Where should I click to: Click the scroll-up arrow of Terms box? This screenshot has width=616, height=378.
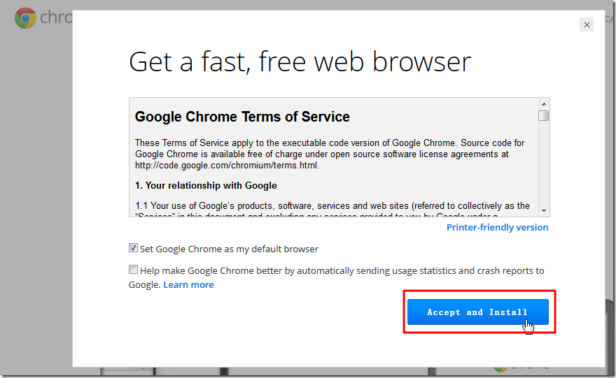pyautogui.click(x=544, y=104)
